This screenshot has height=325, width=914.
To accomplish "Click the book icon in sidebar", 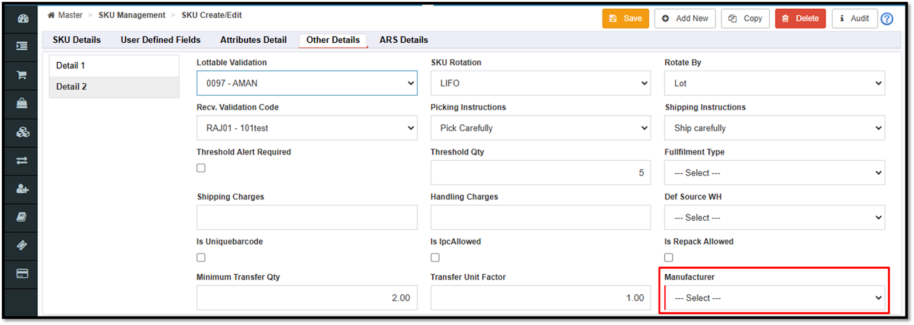I will [x=22, y=217].
